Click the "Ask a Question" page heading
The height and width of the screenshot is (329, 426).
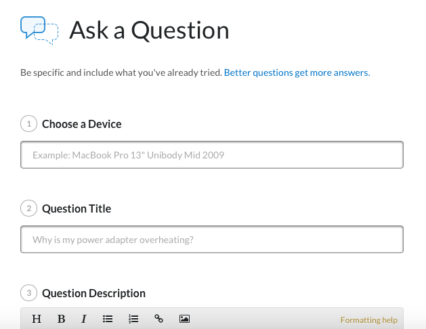click(x=149, y=30)
